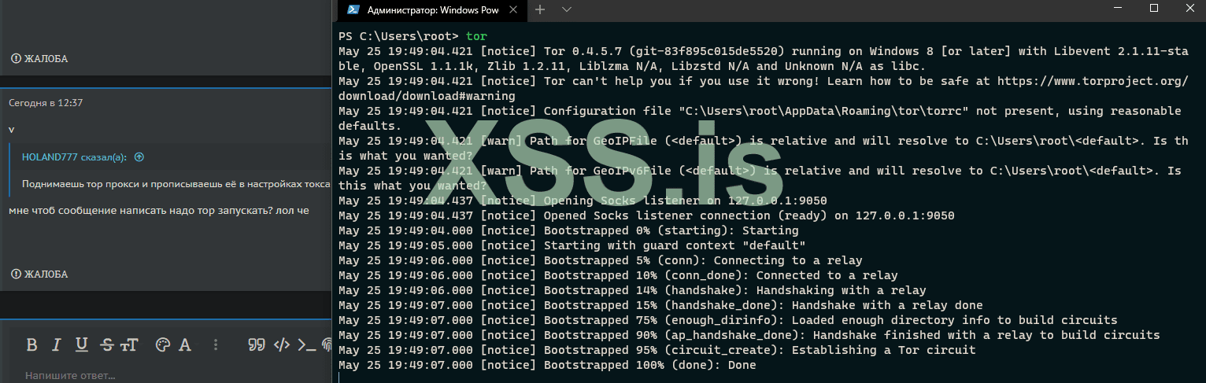The height and width of the screenshot is (383, 1206).
Task: Click the line 'Bootstrapped 95% (circuit_create)'
Action: click(x=657, y=350)
